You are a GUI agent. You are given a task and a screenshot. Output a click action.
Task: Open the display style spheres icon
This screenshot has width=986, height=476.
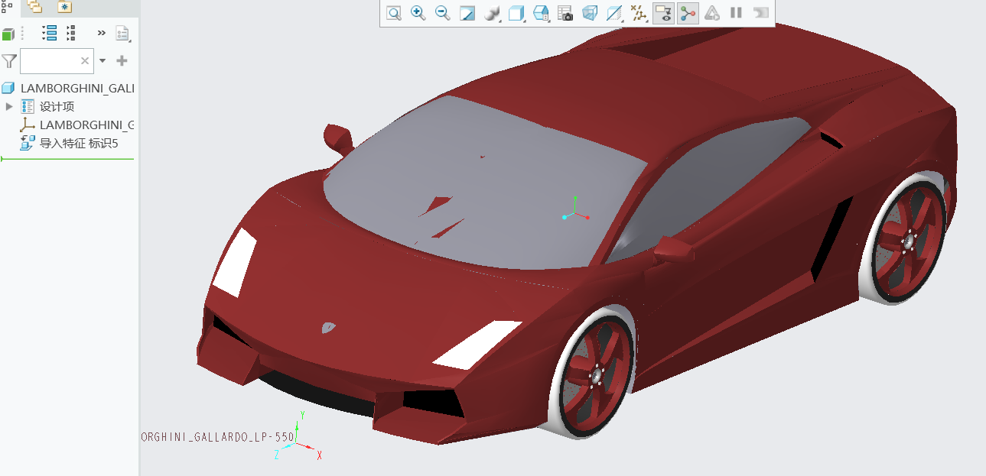coord(493,13)
